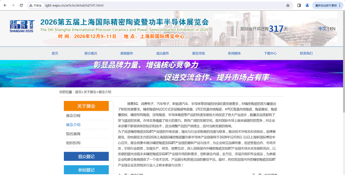The image size is (345, 175).
Task: Switch language to EN
Action: tap(332, 29)
